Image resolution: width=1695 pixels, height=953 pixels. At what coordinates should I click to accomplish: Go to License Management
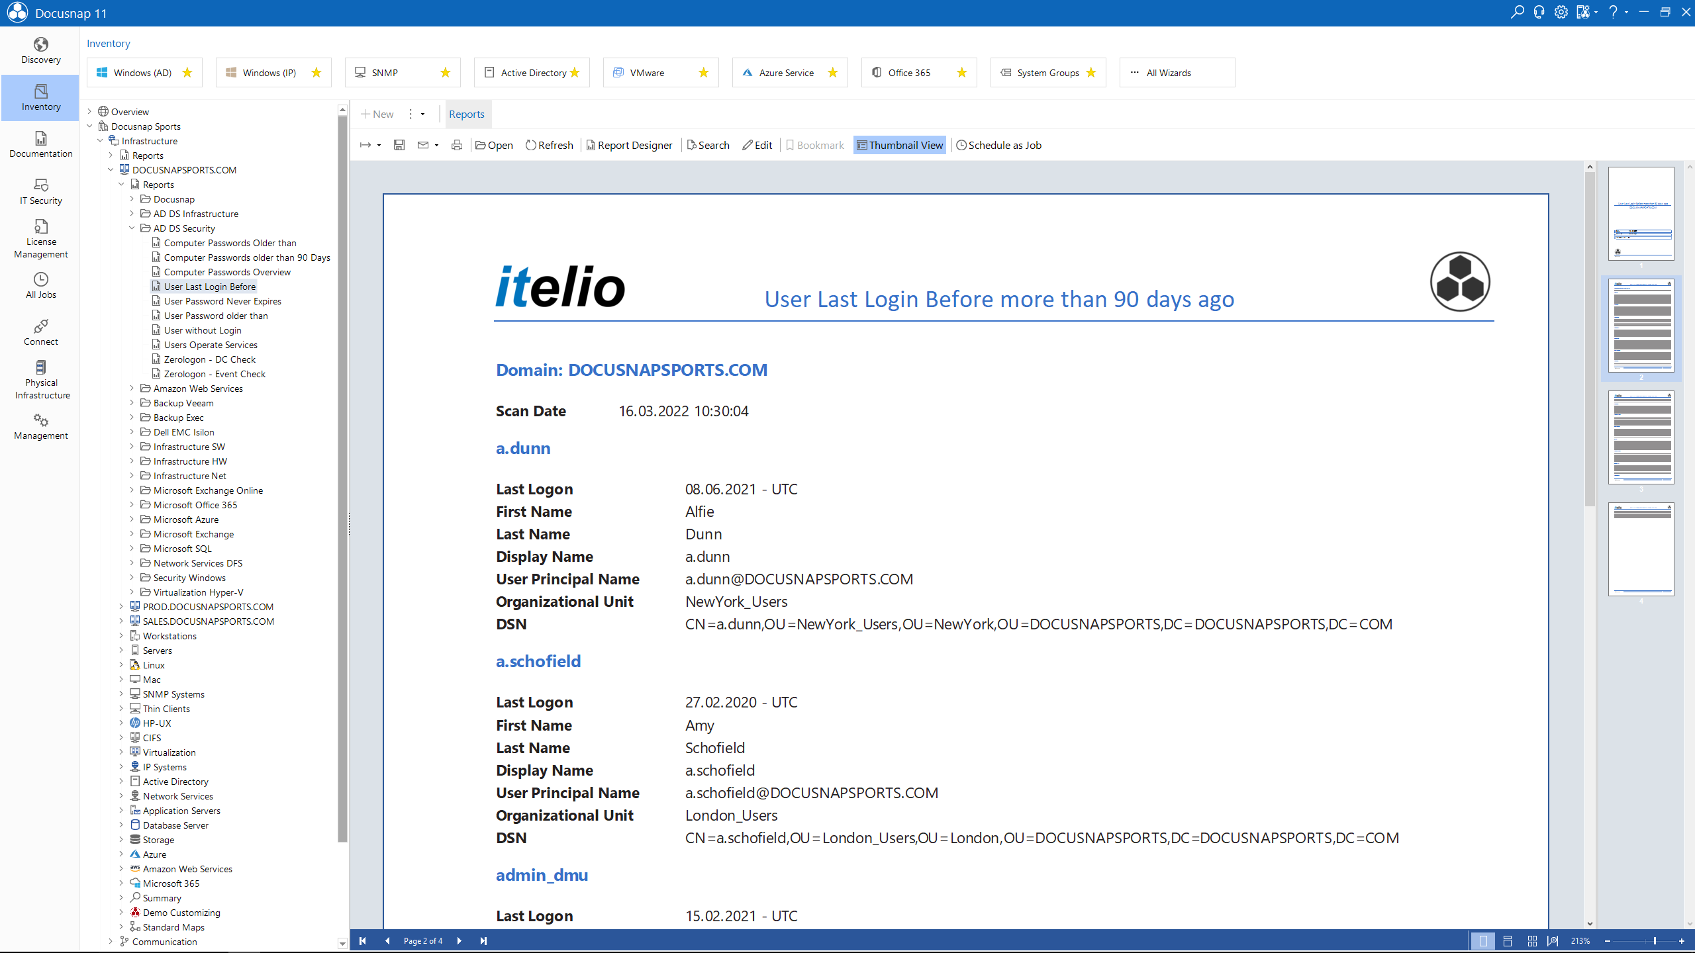pos(40,239)
